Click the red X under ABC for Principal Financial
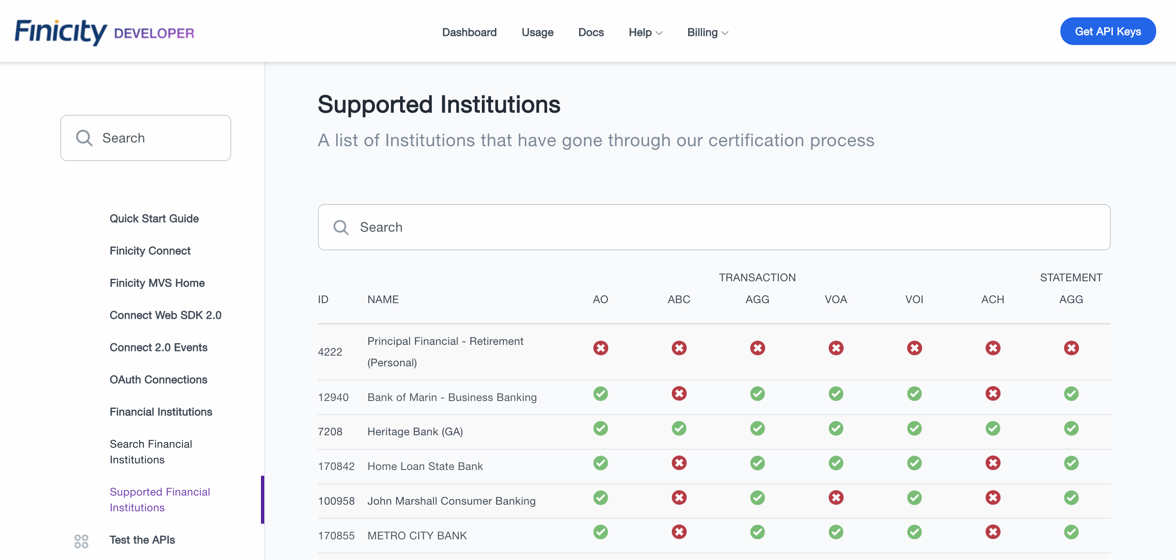Image resolution: width=1176 pixels, height=560 pixels. pos(679,348)
